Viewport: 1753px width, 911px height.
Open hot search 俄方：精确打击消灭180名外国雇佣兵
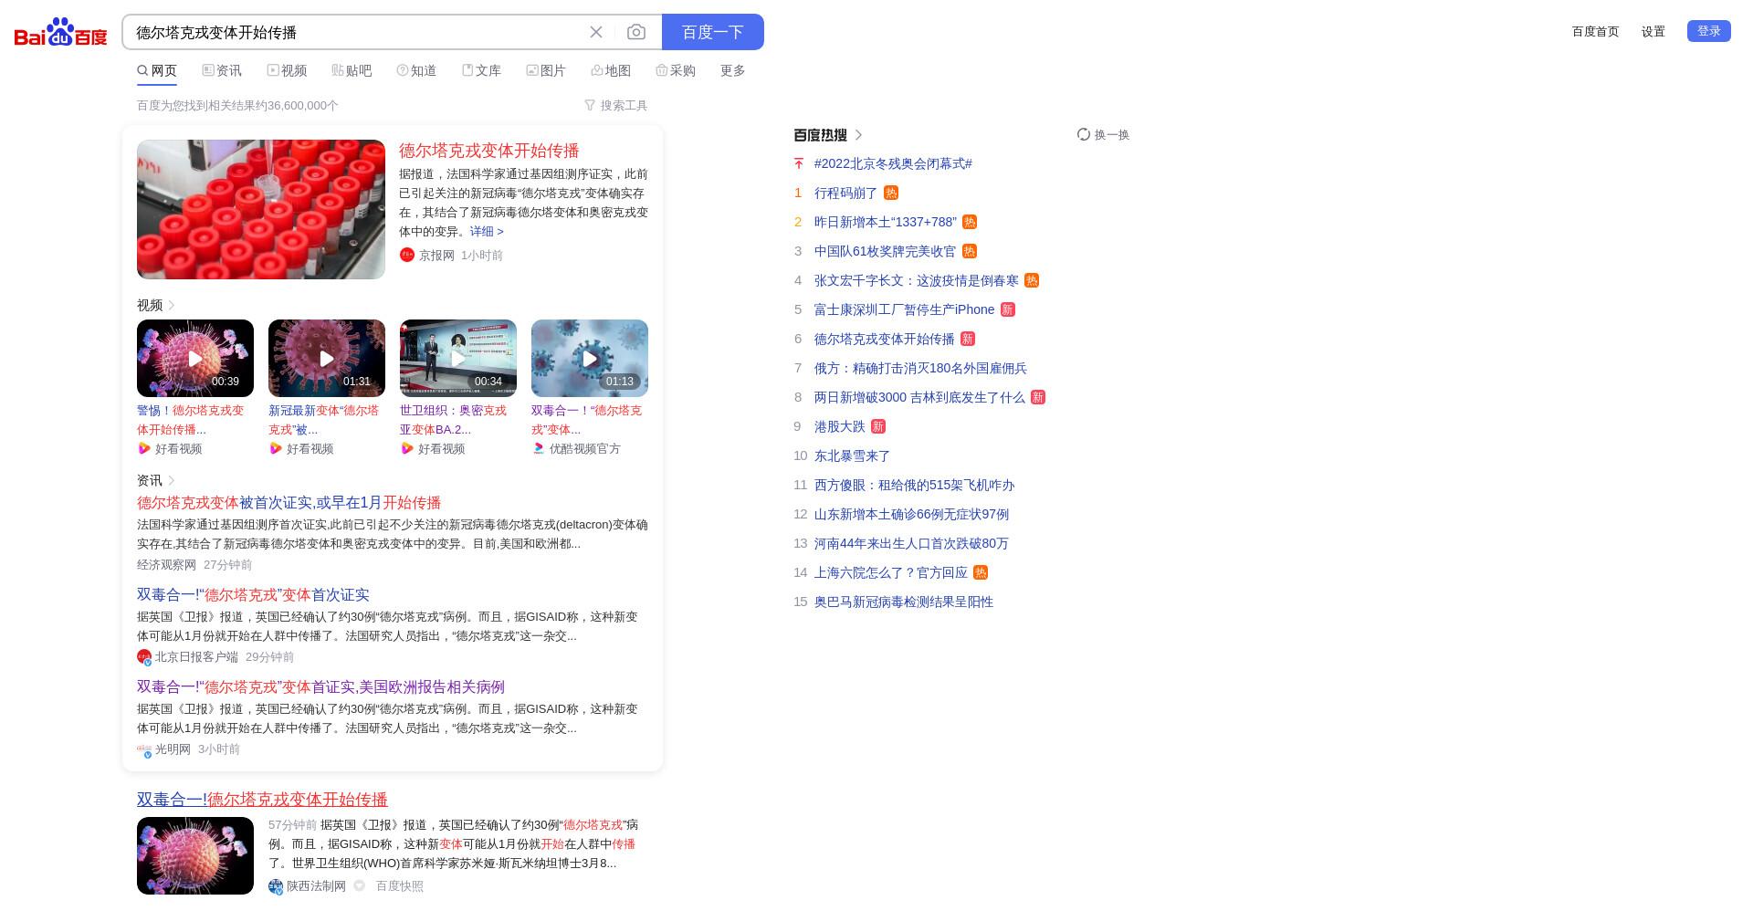(x=920, y=369)
